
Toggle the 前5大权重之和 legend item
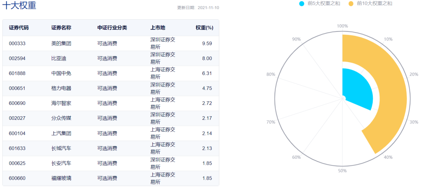pos(319,4)
